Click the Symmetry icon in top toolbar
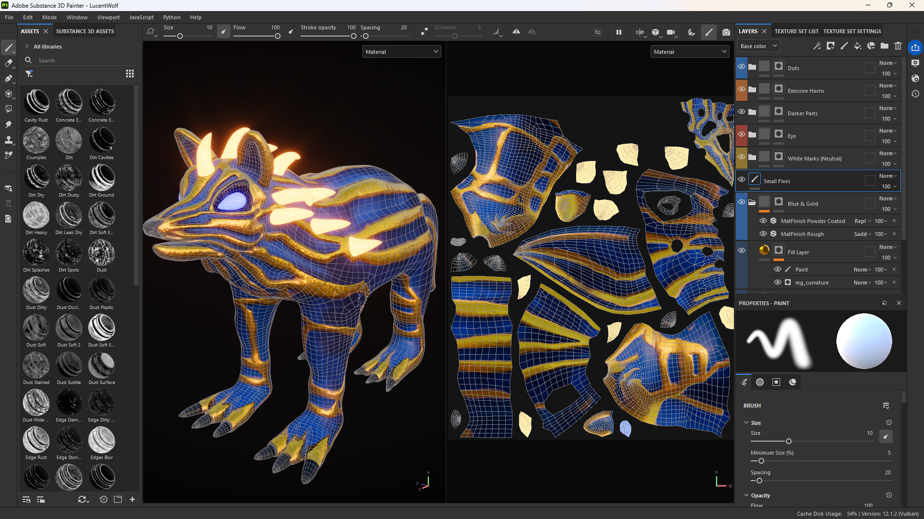Image resolution: width=924 pixels, height=519 pixels. tap(516, 32)
